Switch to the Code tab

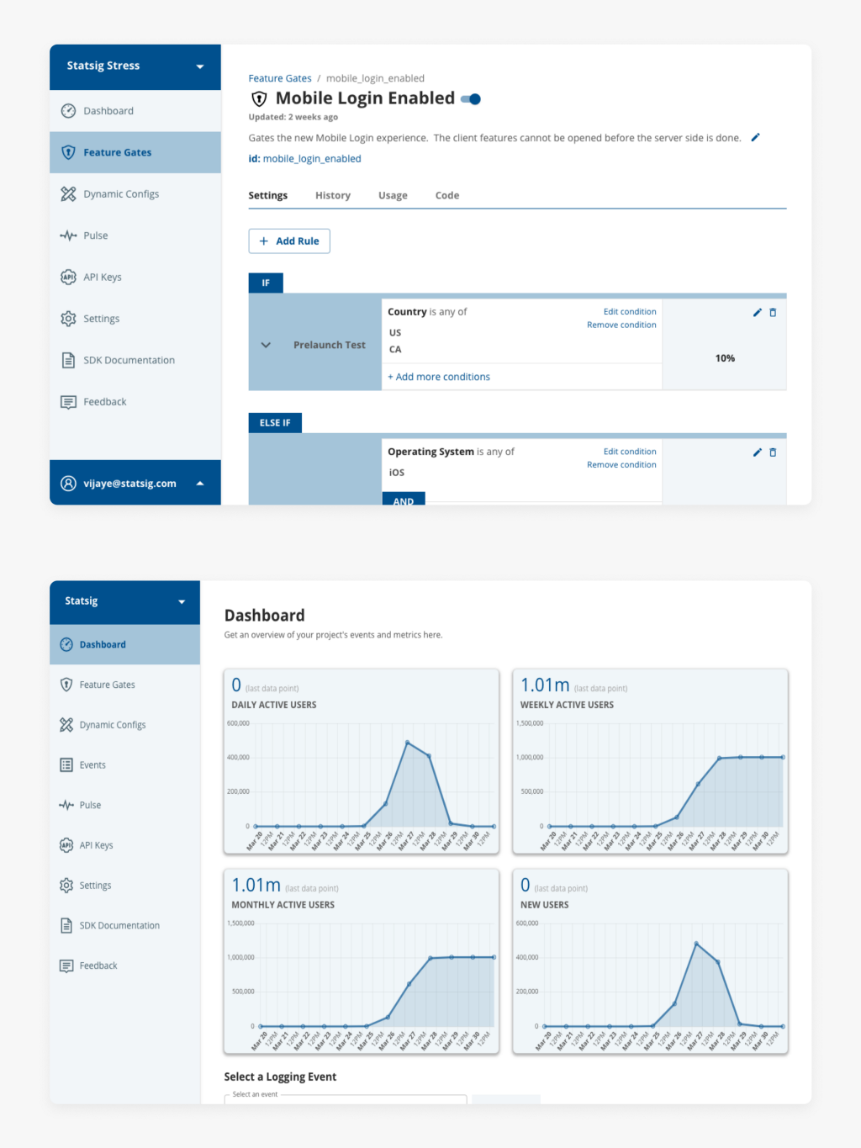point(447,195)
